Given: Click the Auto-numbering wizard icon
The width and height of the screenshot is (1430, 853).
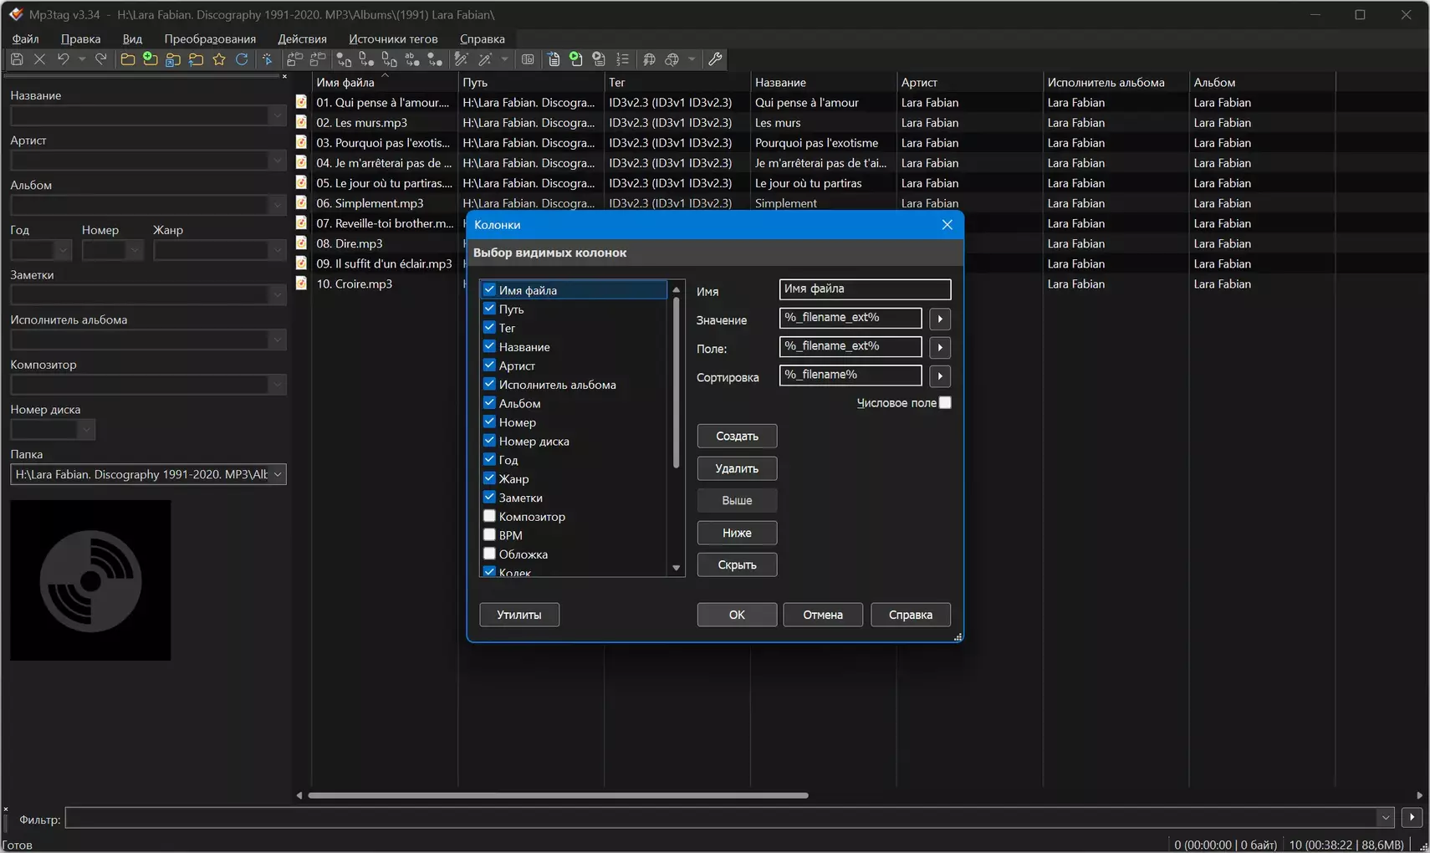Looking at the screenshot, I should pos(622,59).
